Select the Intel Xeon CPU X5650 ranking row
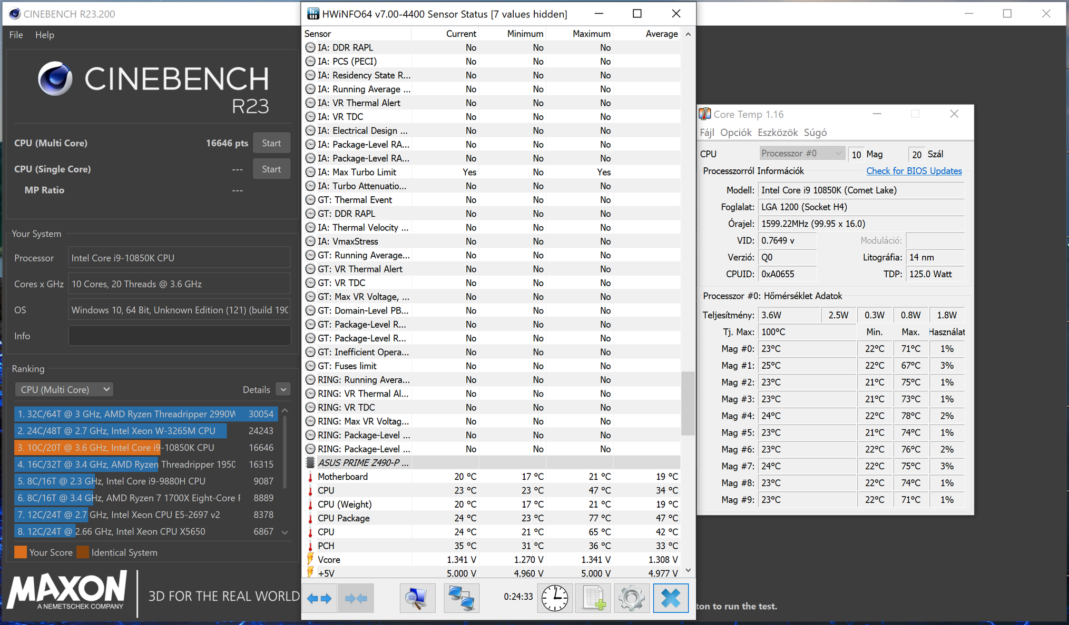Image resolution: width=1069 pixels, height=625 pixels. [x=146, y=532]
